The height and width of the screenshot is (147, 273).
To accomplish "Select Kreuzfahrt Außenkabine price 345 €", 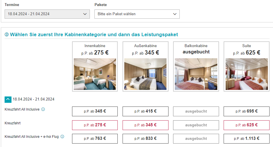I will point(146,125).
